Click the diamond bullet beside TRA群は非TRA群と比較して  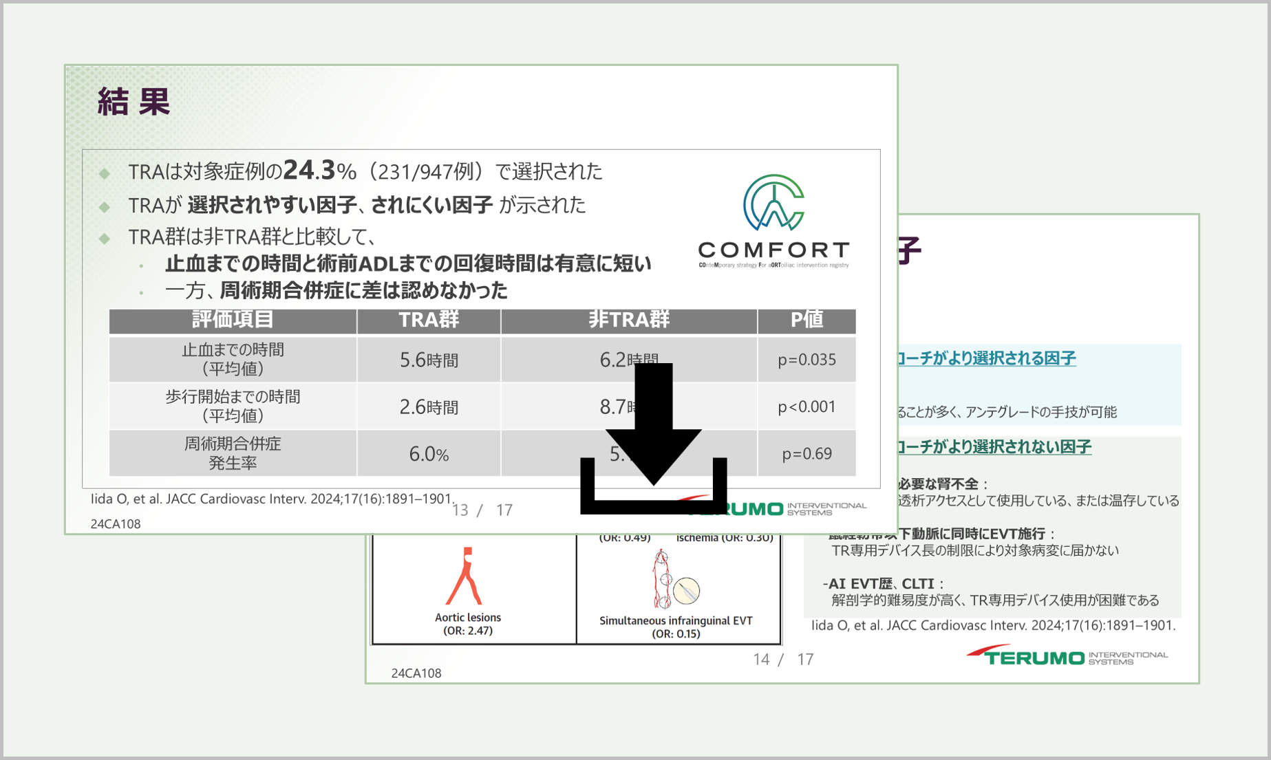coord(105,238)
